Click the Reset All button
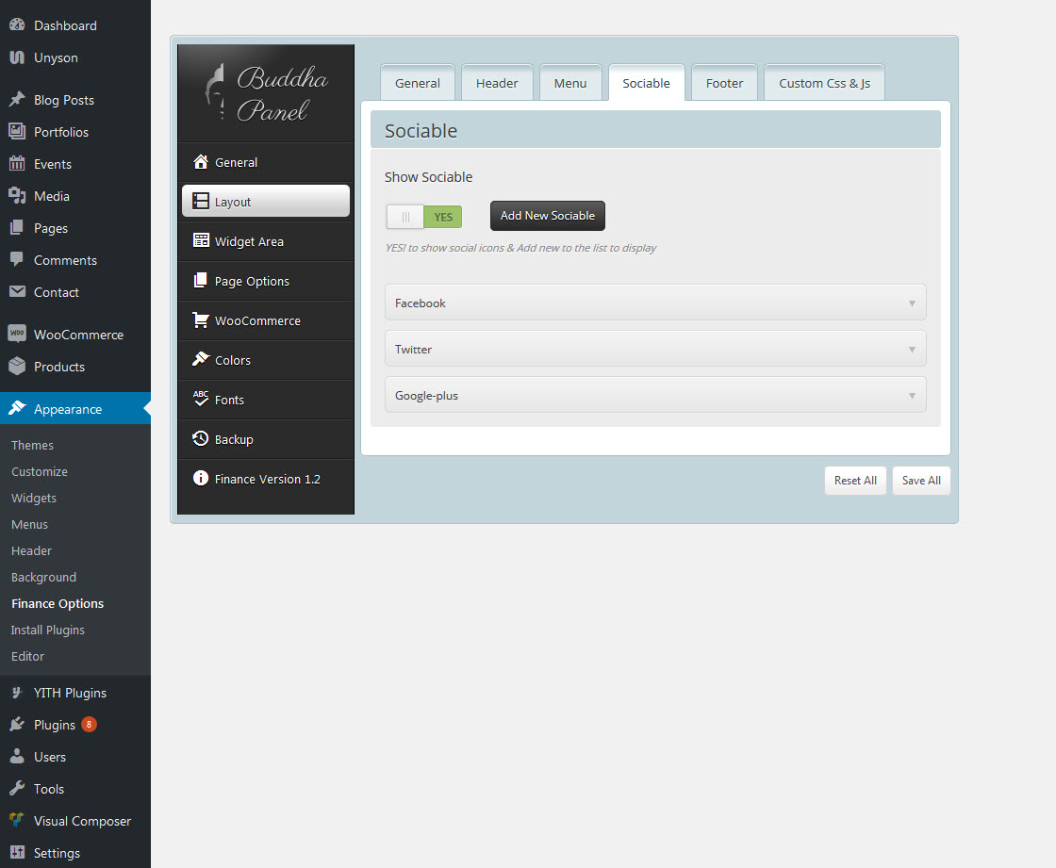Image resolution: width=1056 pixels, height=868 pixels. click(855, 481)
